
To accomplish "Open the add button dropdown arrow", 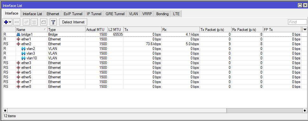I will point(10,22).
